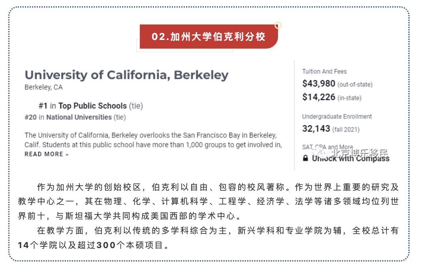Image resolution: width=421 pixels, height=267 pixels.
Task: Click the $14,226 in-state tuition figure
Action: [319, 97]
